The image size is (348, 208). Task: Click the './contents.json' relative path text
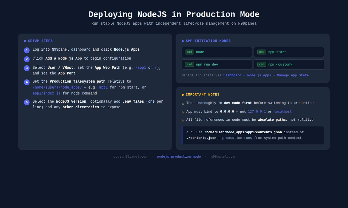[x=201, y=138]
